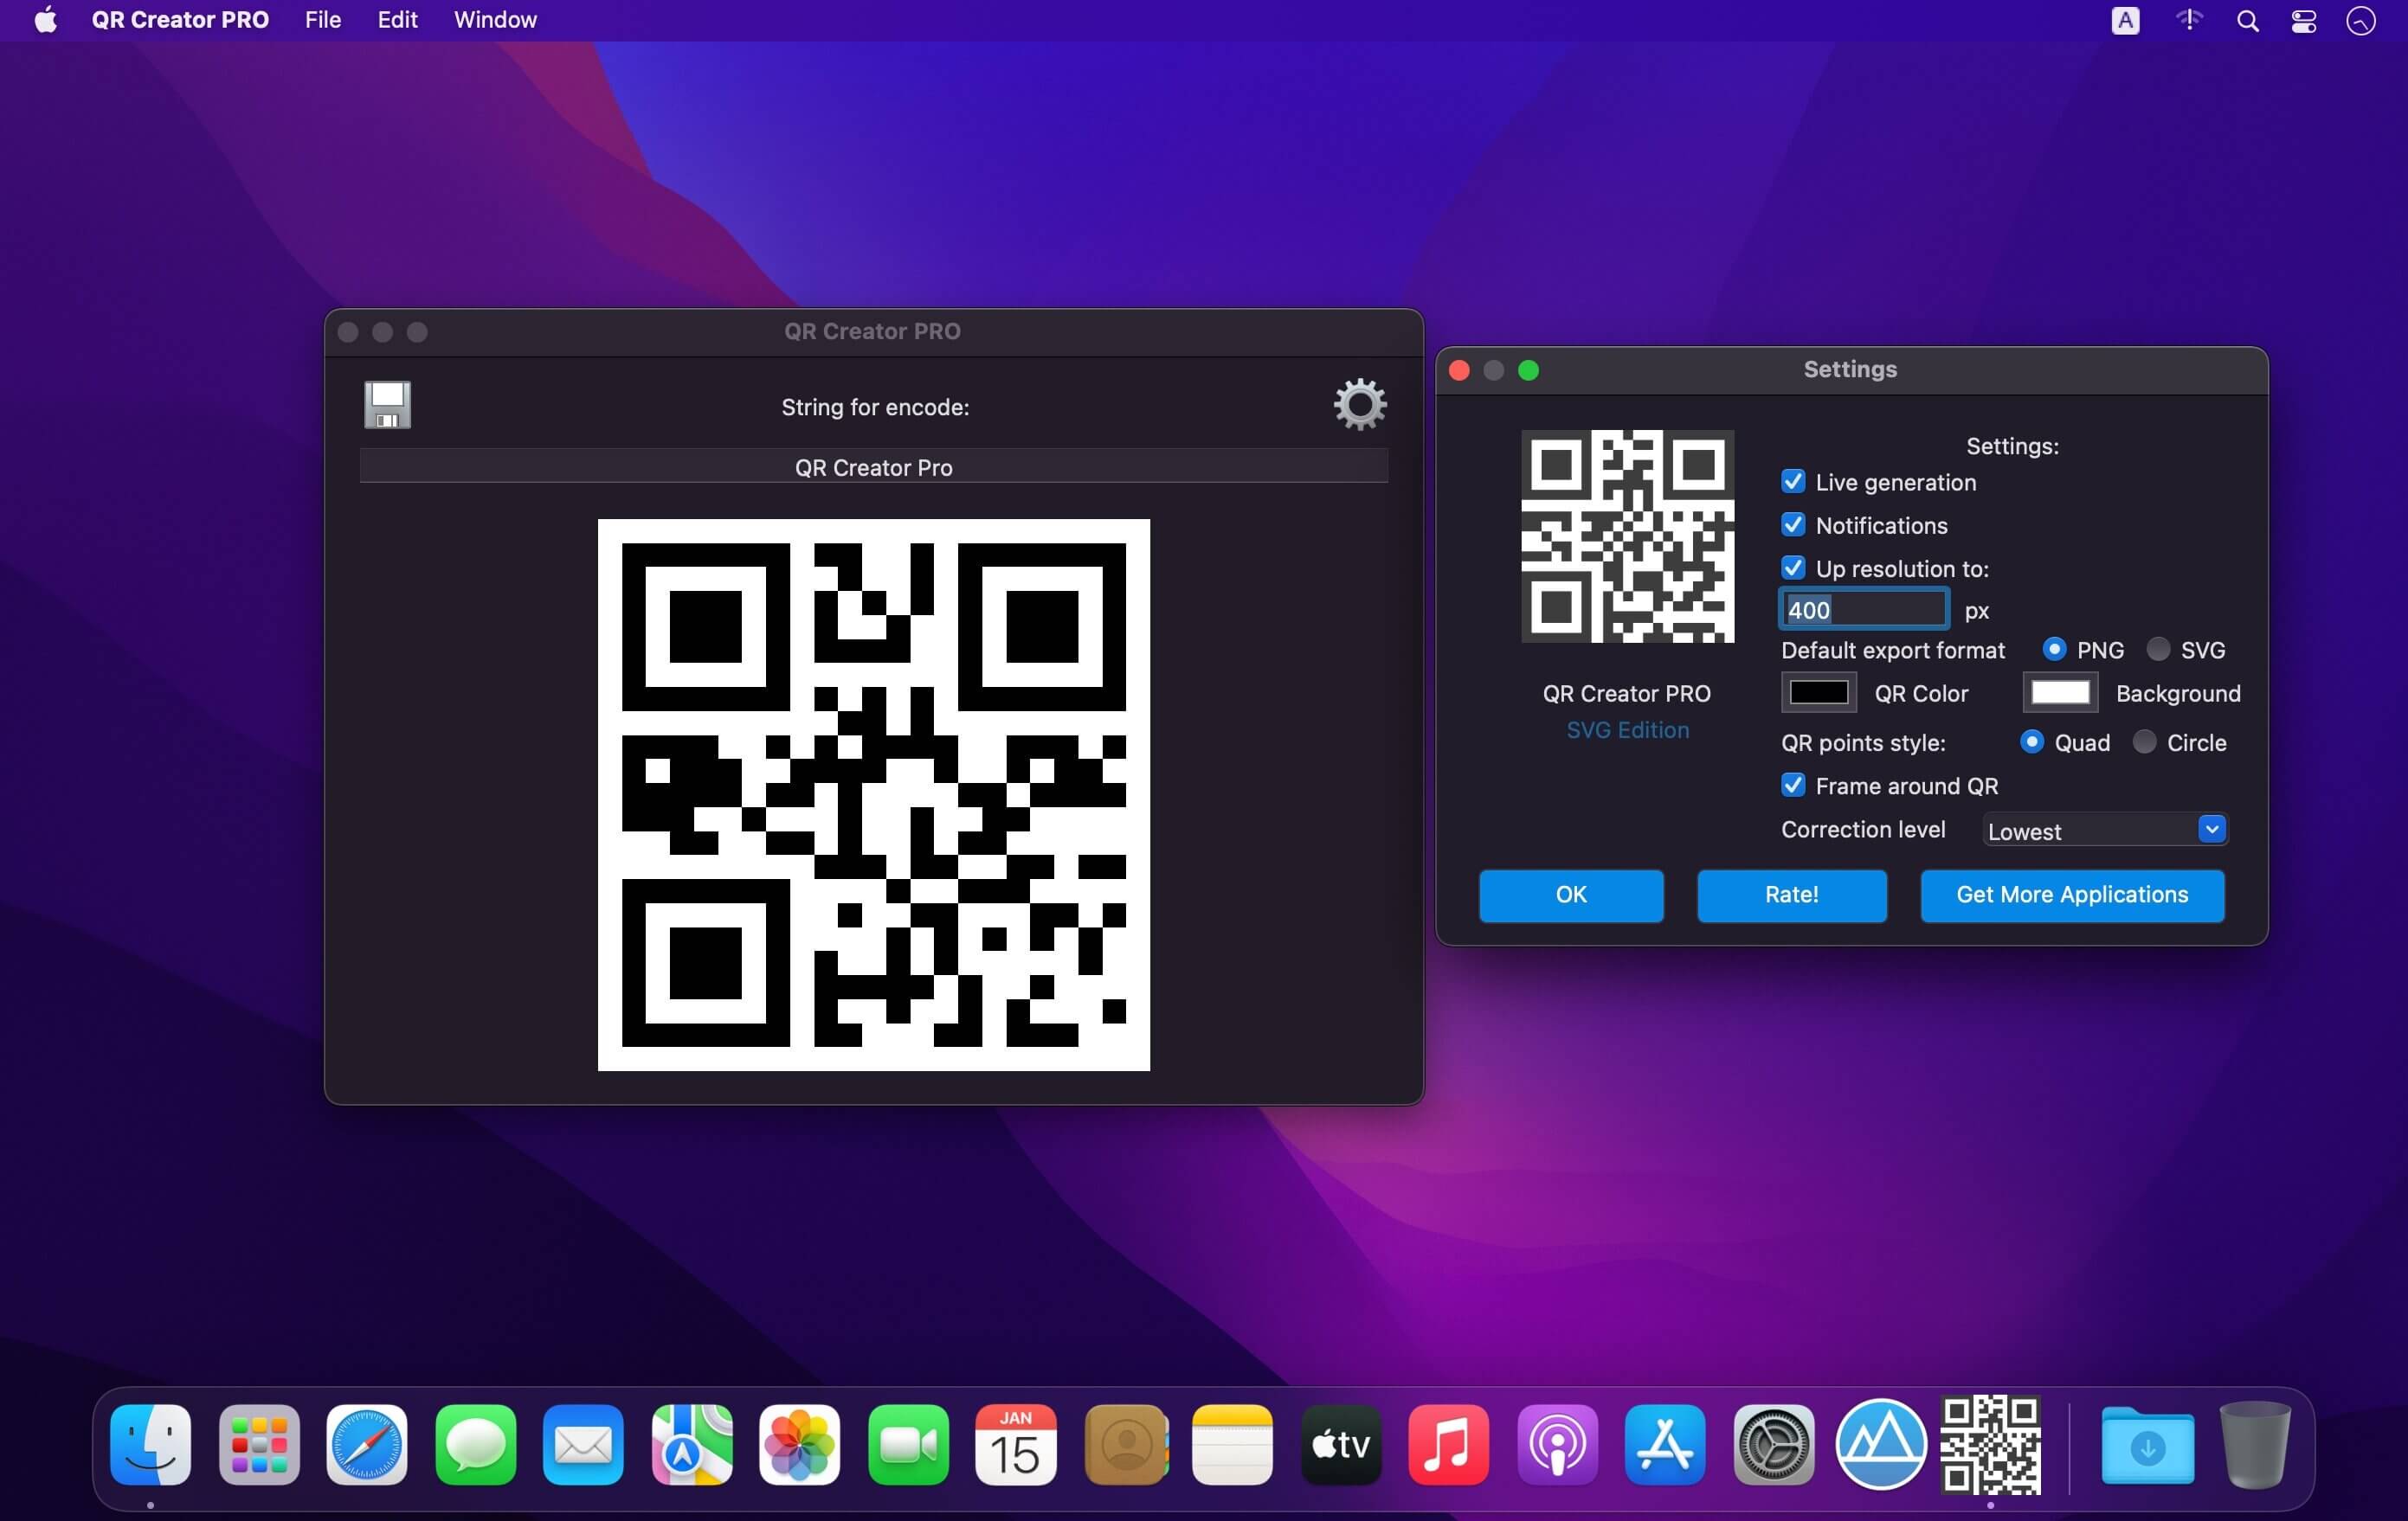Viewport: 2408px width, 1521px height.
Task: Open Spotlight search in menu bar
Action: 2247,21
